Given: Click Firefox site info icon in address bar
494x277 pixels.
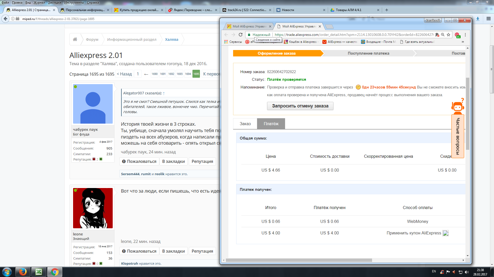Looking at the screenshot, I should tap(13, 19).
